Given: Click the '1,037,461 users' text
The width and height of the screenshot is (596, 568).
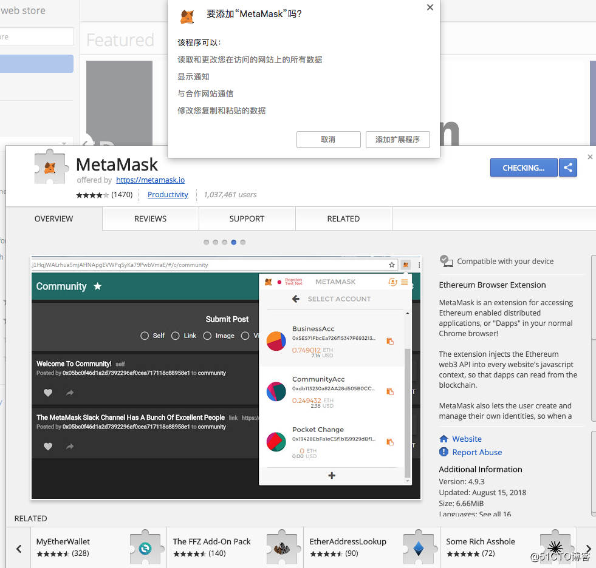Looking at the screenshot, I should (x=230, y=194).
